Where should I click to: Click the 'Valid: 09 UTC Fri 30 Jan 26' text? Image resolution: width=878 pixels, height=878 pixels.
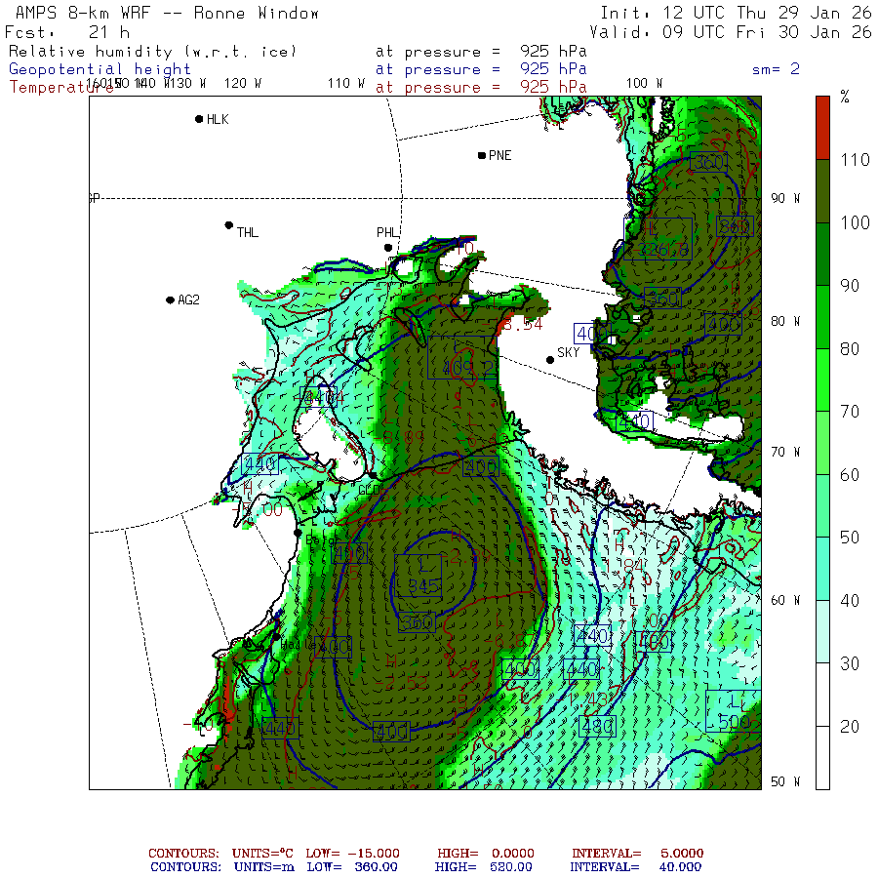coord(730,32)
